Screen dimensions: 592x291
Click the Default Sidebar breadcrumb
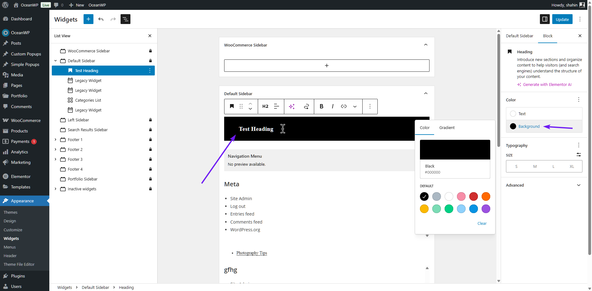[95, 287]
